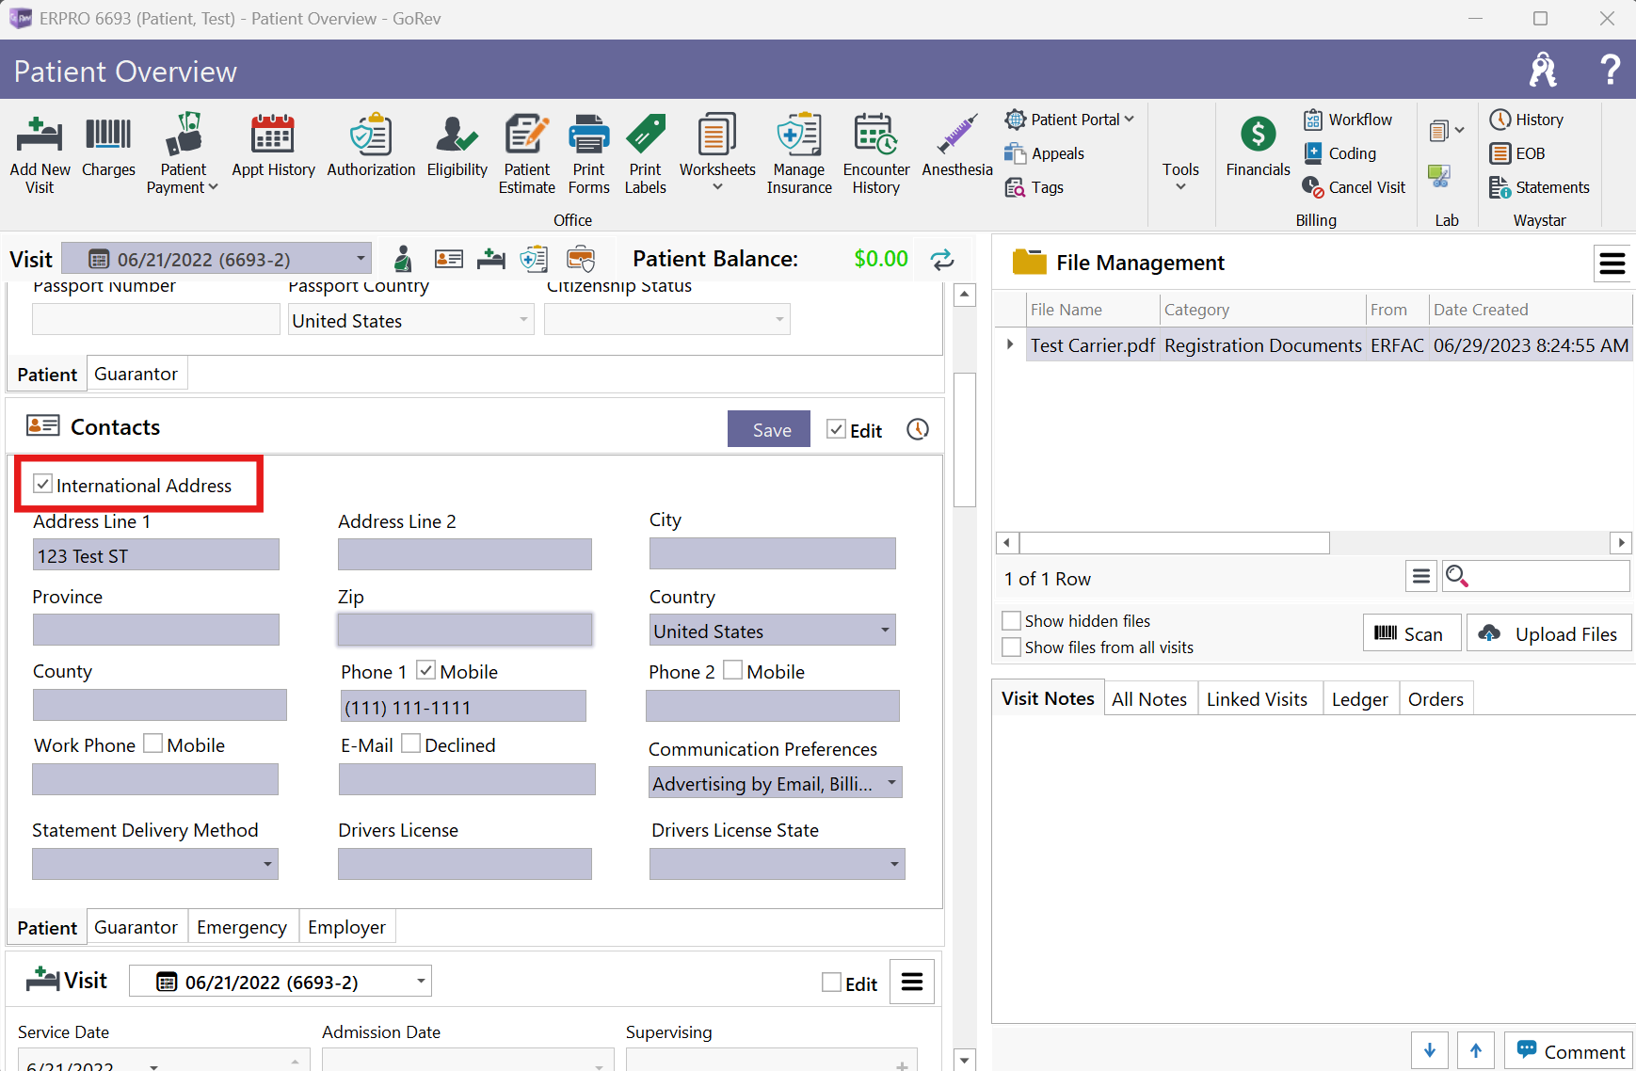
Task: Click Phone 1 number field
Action: (x=462, y=707)
